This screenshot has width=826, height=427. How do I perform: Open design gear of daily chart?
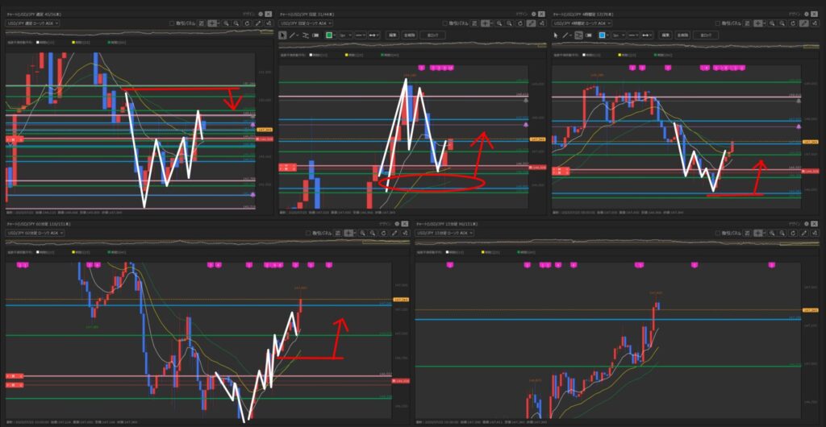click(534, 15)
